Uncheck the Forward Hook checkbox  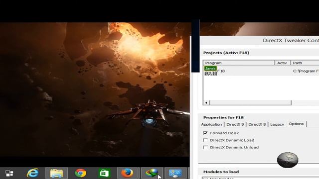click(205, 133)
